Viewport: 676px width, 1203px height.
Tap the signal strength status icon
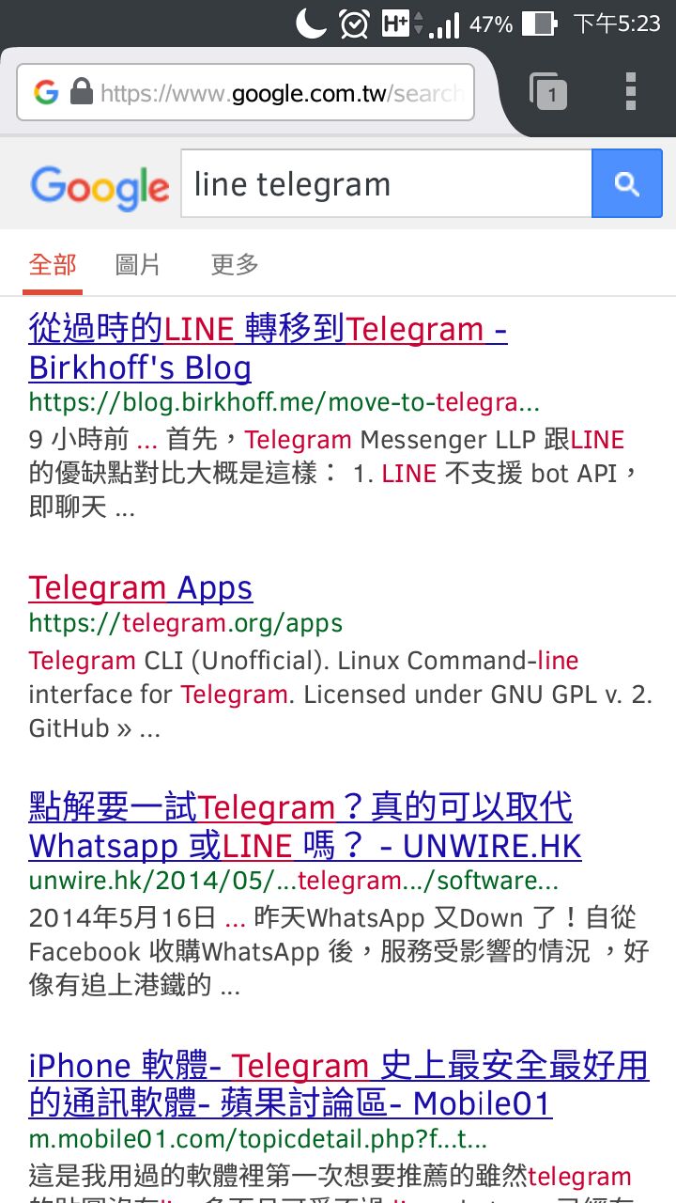pos(444,23)
